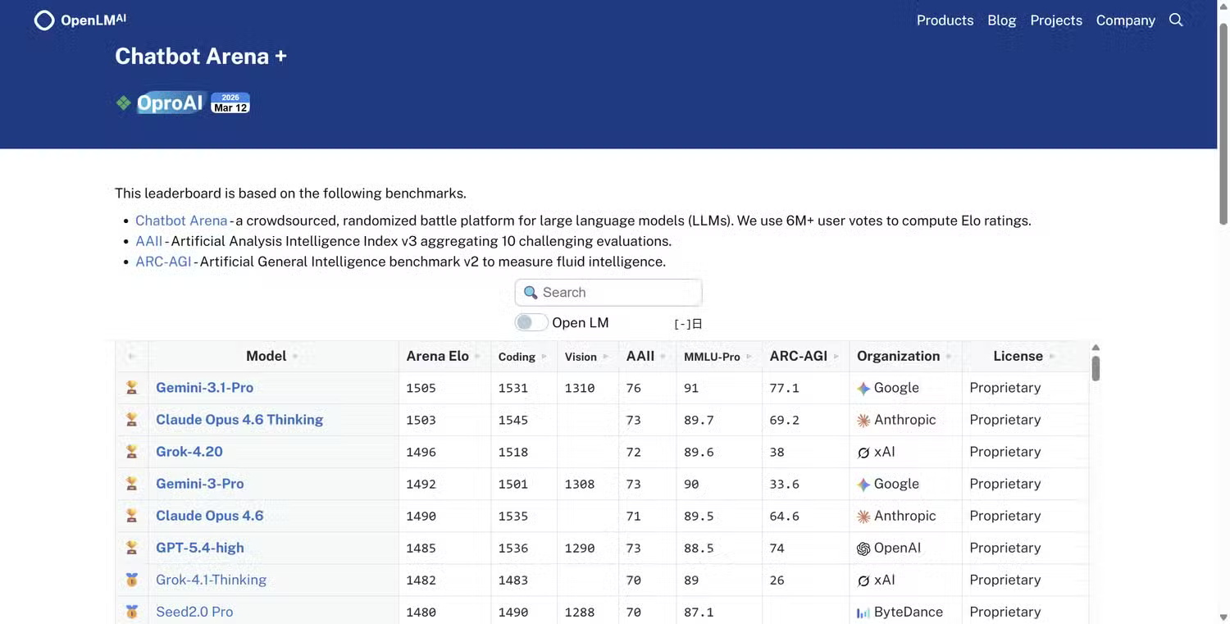
Task: Open the Claude Opus 4.6 Thinking model page
Action: 239,419
